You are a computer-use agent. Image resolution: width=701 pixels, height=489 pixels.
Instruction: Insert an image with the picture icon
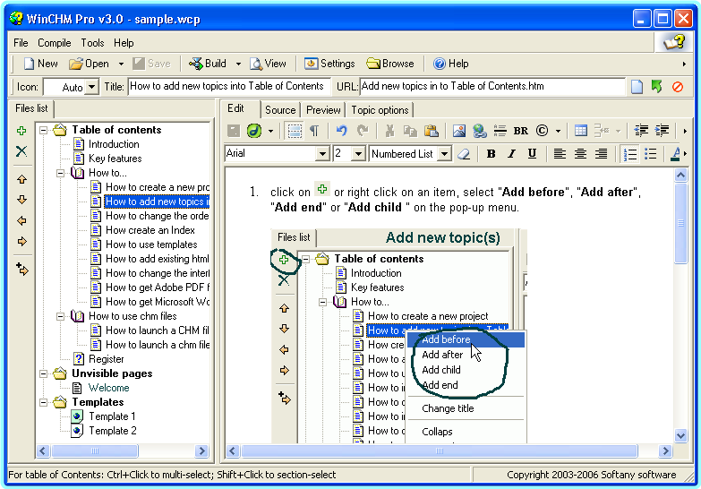[x=459, y=131]
